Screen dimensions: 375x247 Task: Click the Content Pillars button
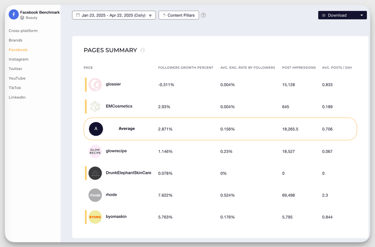click(x=178, y=15)
